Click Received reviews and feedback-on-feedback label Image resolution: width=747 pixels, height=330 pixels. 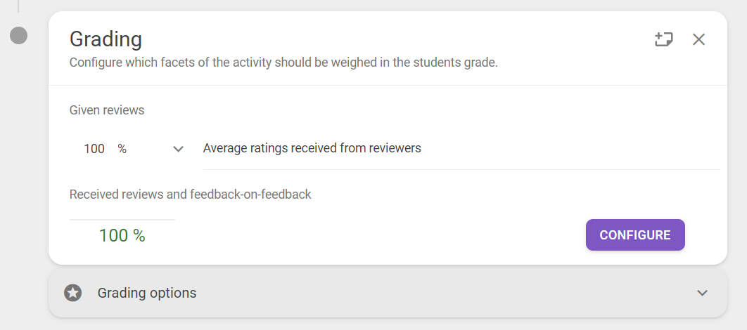click(x=190, y=194)
